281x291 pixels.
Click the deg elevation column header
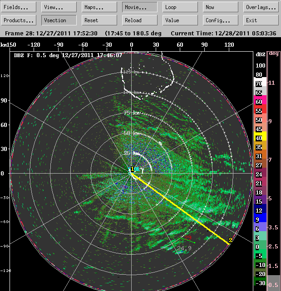[274, 53]
